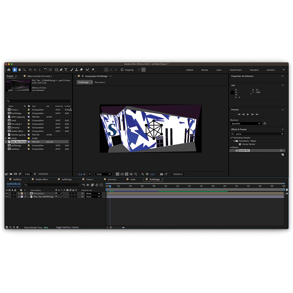Image resolution: width=293 pixels, height=293 pixels.
Task: Hide the Pre-comp 1 layer with its eye toggle
Action: (7, 193)
